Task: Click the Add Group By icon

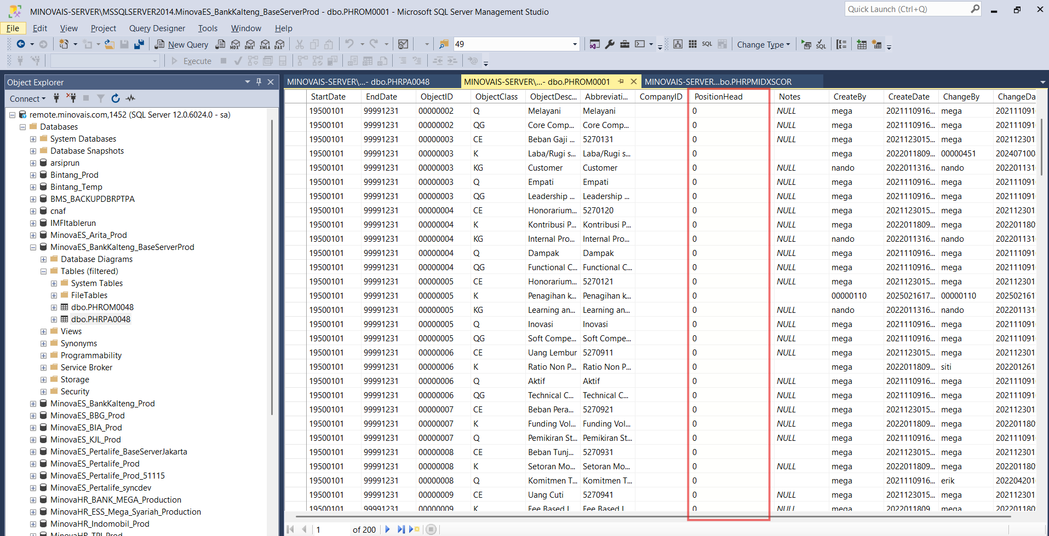Action: 841,44
